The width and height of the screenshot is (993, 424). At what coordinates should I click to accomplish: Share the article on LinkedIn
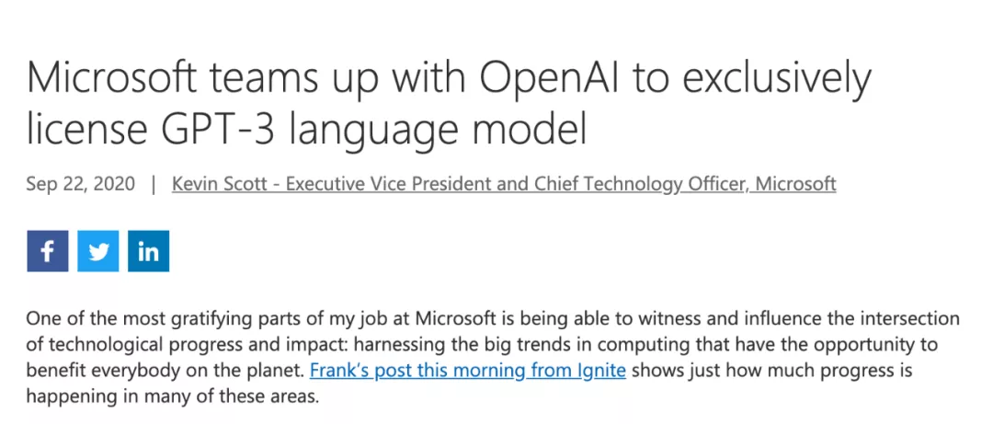pyautogui.click(x=148, y=251)
